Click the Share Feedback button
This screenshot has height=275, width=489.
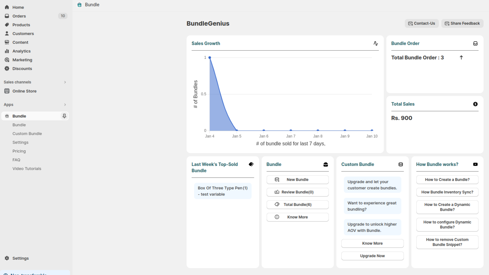click(462, 24)
